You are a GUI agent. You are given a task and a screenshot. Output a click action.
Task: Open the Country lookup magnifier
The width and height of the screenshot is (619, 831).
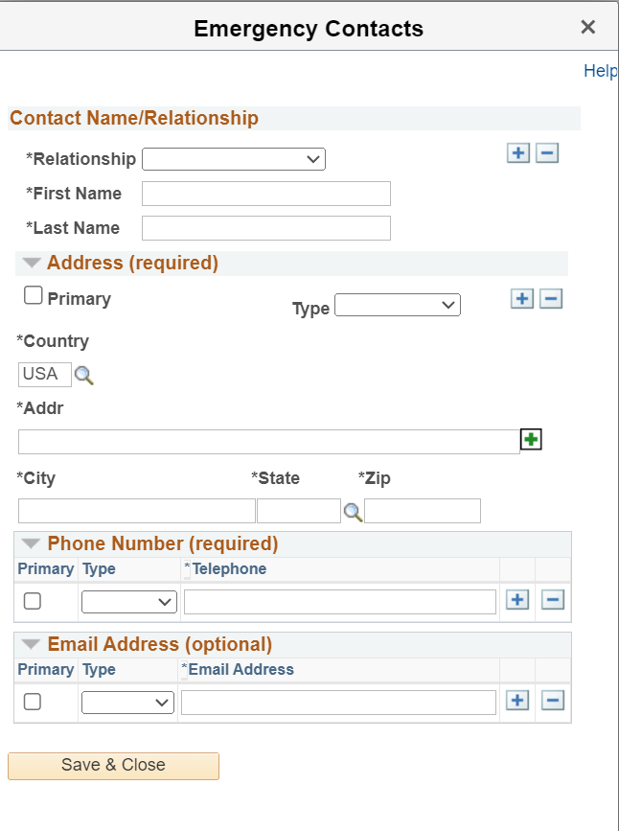pos(84,375)
